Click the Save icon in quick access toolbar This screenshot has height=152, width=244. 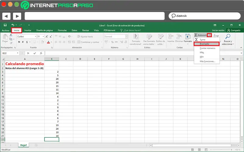click(x=5, y=25)
